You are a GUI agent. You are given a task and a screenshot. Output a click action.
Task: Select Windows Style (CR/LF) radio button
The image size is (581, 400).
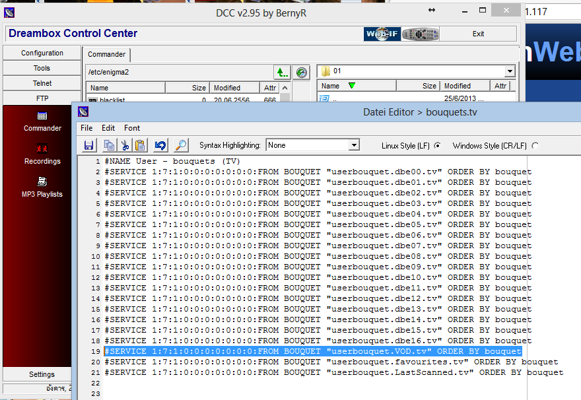[x=535, y=146]
